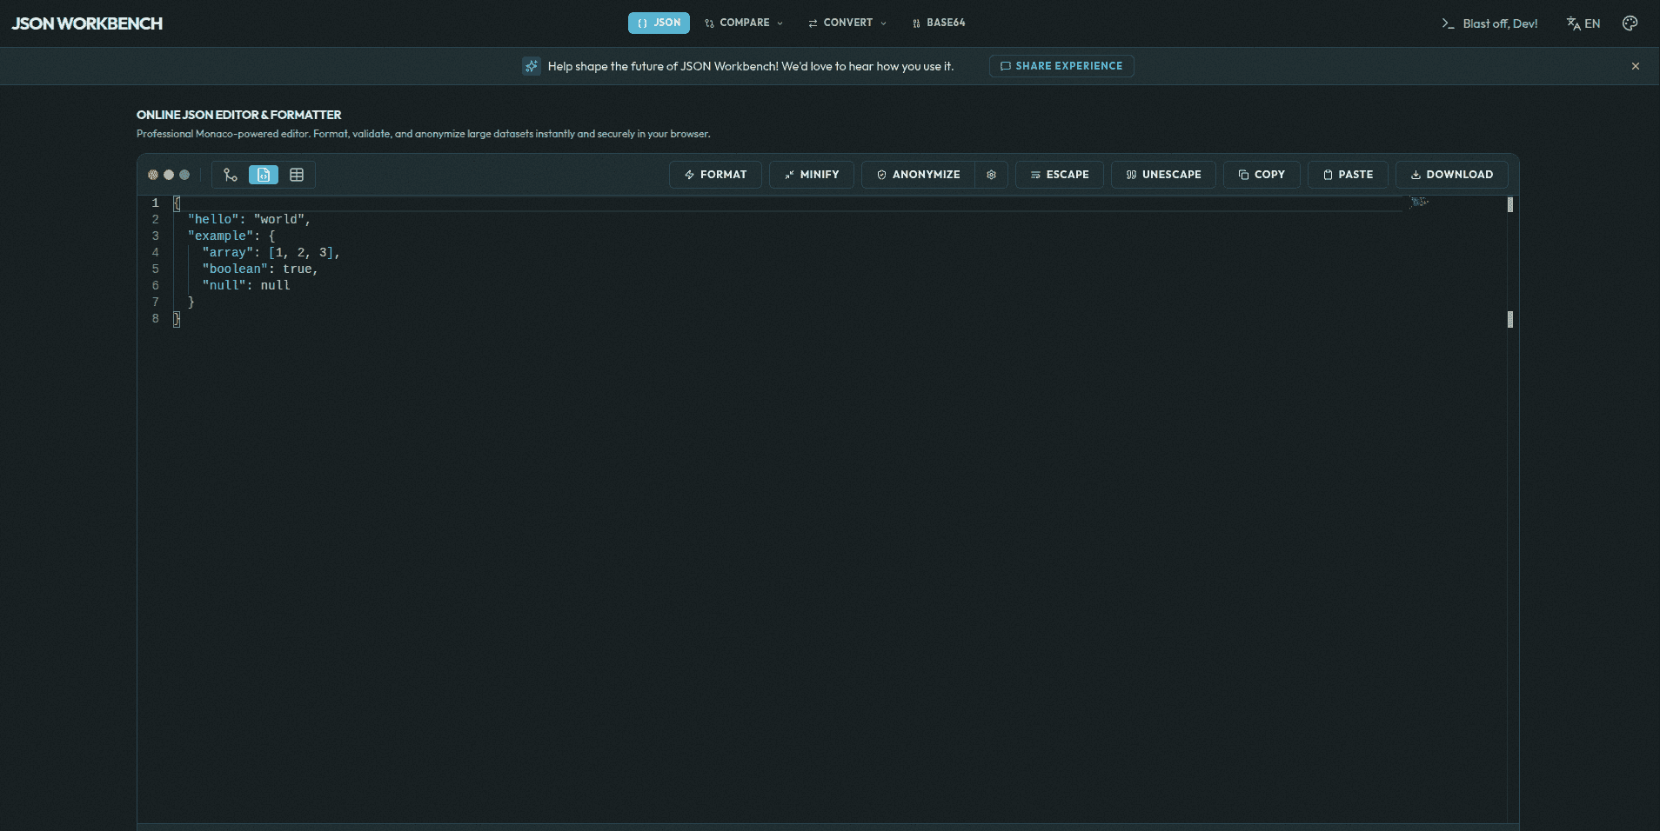Viewport: 1660px width, 831px height.
Task: Open the Compare dropdown menu
Action: point(744,23)
